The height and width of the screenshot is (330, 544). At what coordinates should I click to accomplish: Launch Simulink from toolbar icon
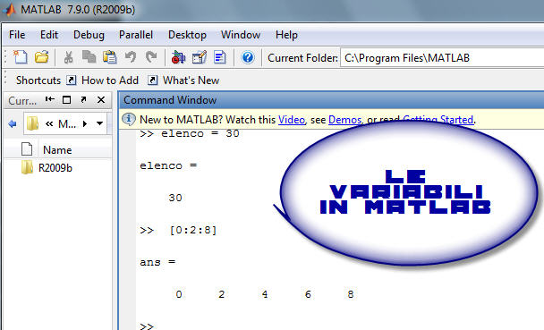(178, 57)
